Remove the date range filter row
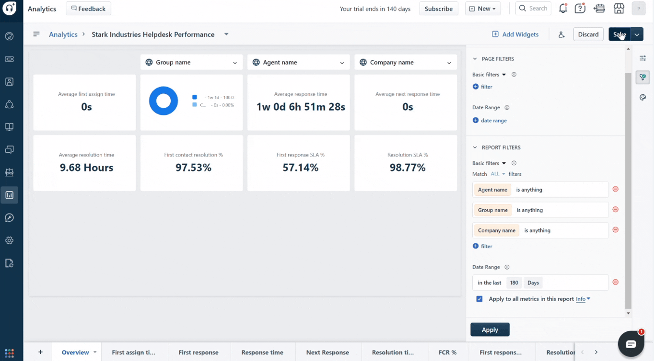Screen dimensions: 655x361 click(616, 282)
